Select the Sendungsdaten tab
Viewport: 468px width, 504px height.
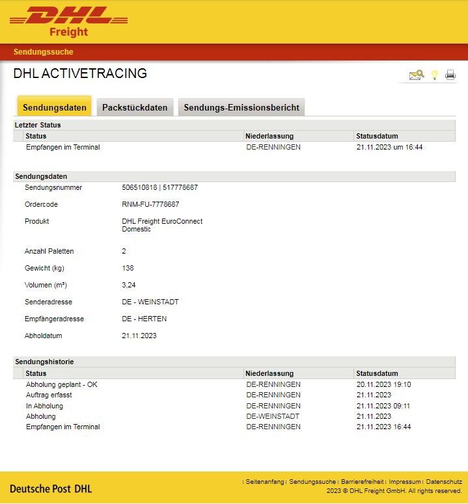(55, 107)
